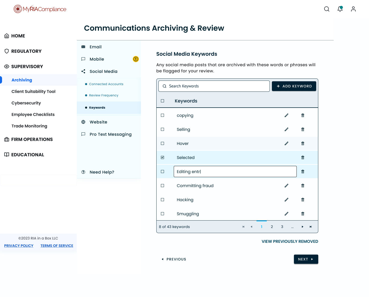Delete the Selected keyword row
The width and height of the screenshot is (369, 297).
coord(303,157)
